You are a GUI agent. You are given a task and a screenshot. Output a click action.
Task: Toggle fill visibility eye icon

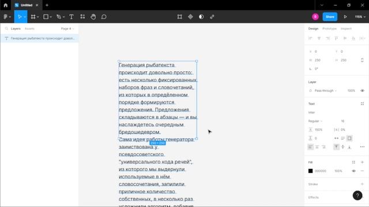click(353, 171)
